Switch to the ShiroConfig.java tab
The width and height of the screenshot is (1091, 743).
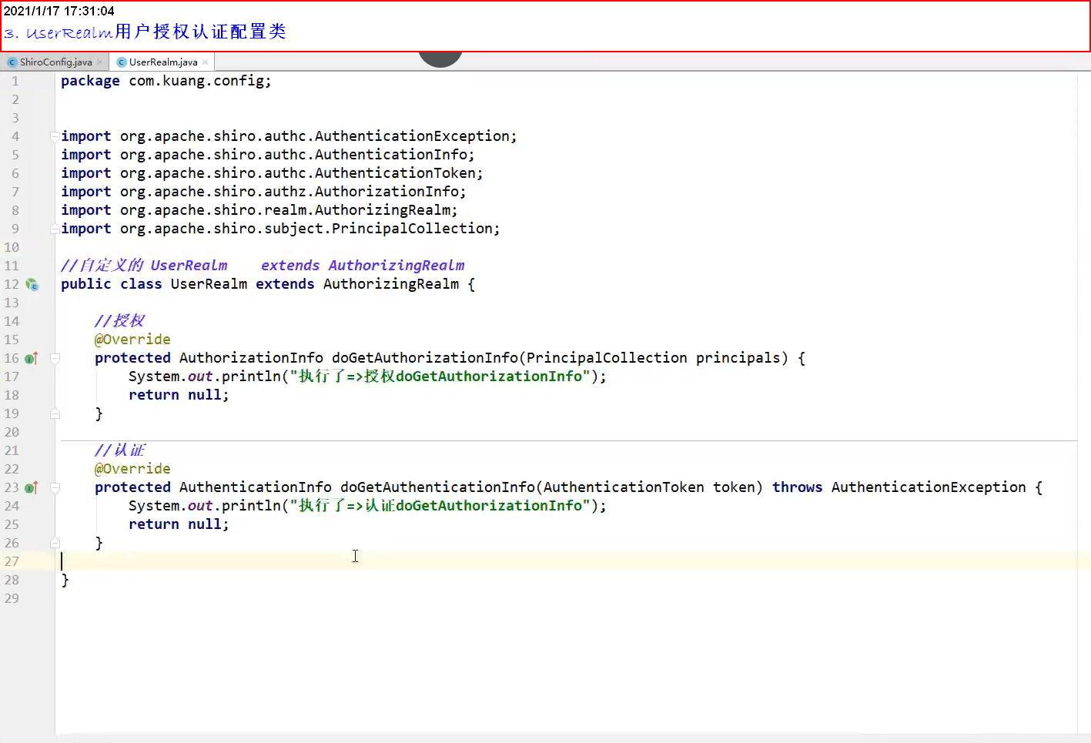[x=55, y=62]
